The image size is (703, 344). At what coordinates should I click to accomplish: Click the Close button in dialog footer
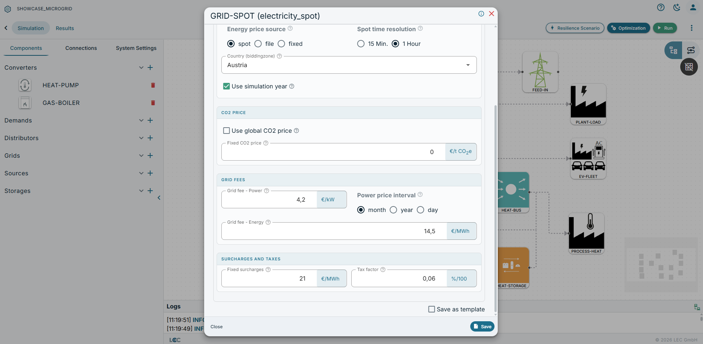[x=217, y=327]
